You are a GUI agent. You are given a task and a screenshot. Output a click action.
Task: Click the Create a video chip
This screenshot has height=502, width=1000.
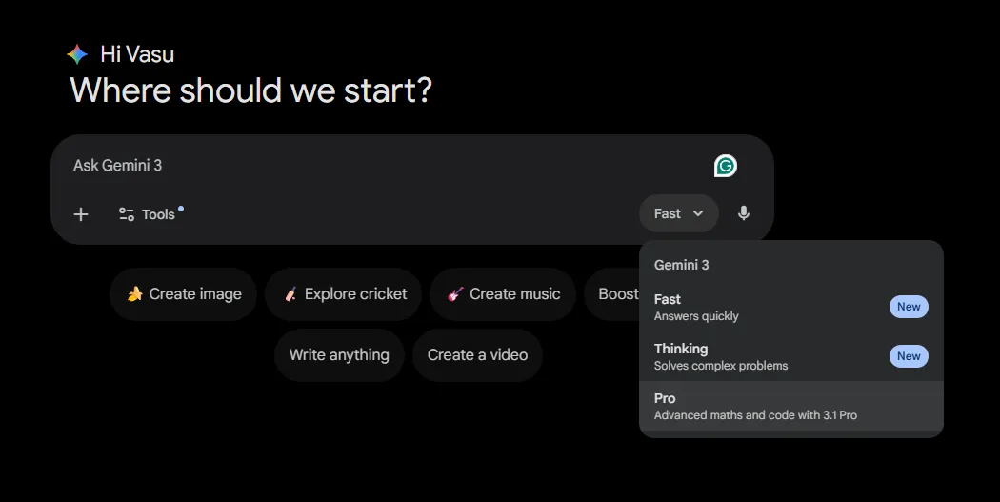click(x=477, y=355)
